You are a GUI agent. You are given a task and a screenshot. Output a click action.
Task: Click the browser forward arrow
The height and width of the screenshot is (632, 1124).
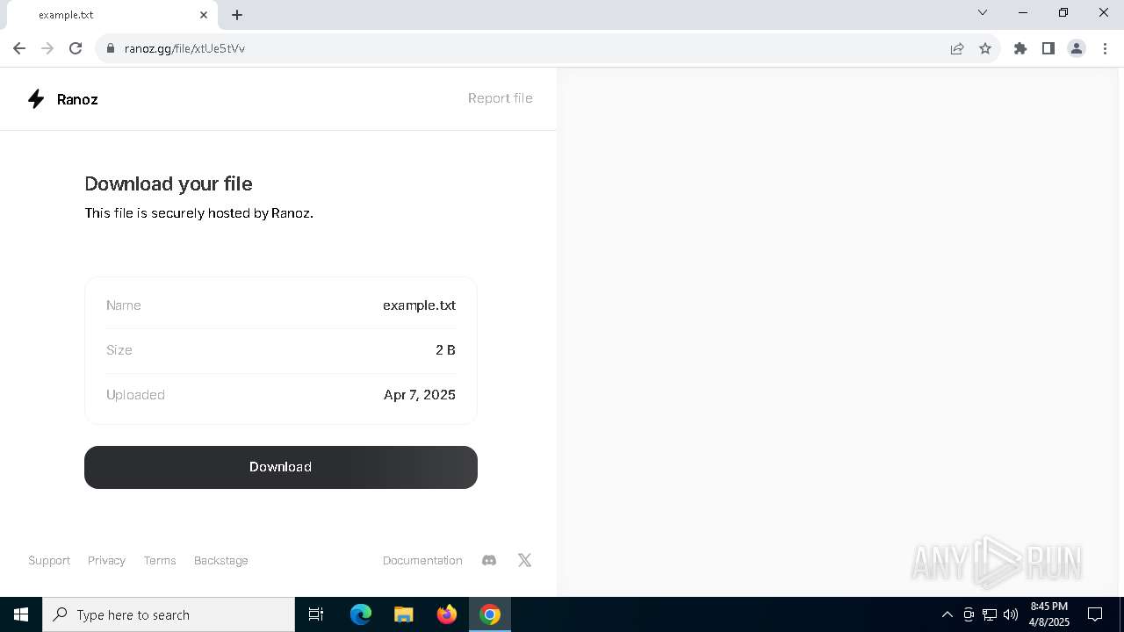(x=47, y=48)
